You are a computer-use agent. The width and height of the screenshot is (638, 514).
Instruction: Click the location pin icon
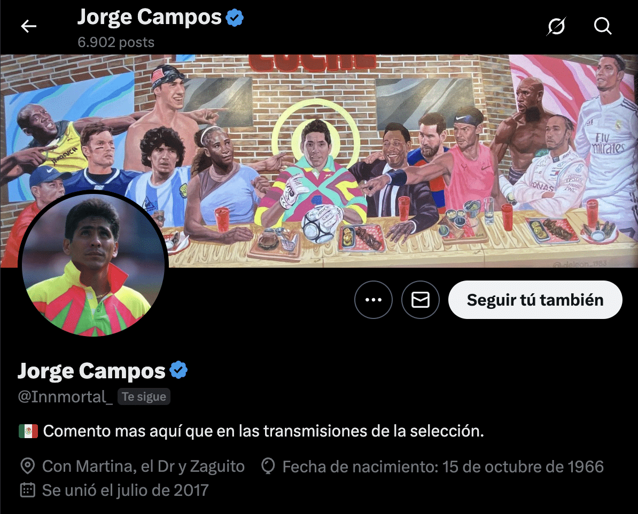click(x=28, y=466)
